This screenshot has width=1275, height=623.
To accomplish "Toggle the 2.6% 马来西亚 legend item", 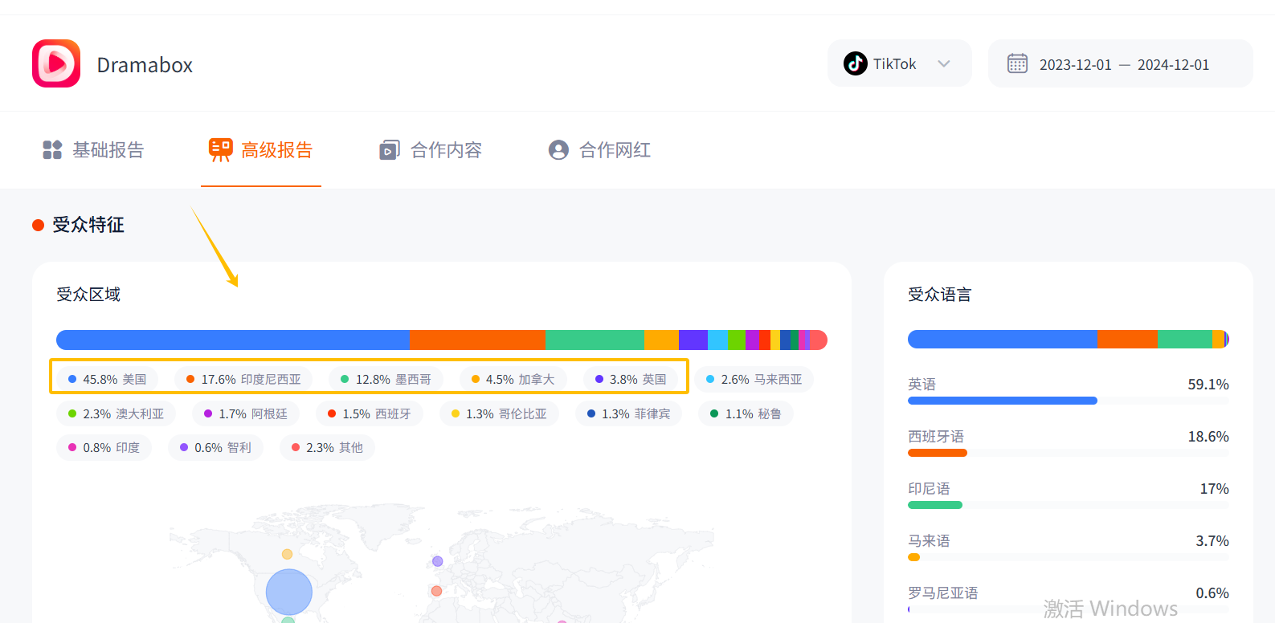I will [x=754, y=379].
